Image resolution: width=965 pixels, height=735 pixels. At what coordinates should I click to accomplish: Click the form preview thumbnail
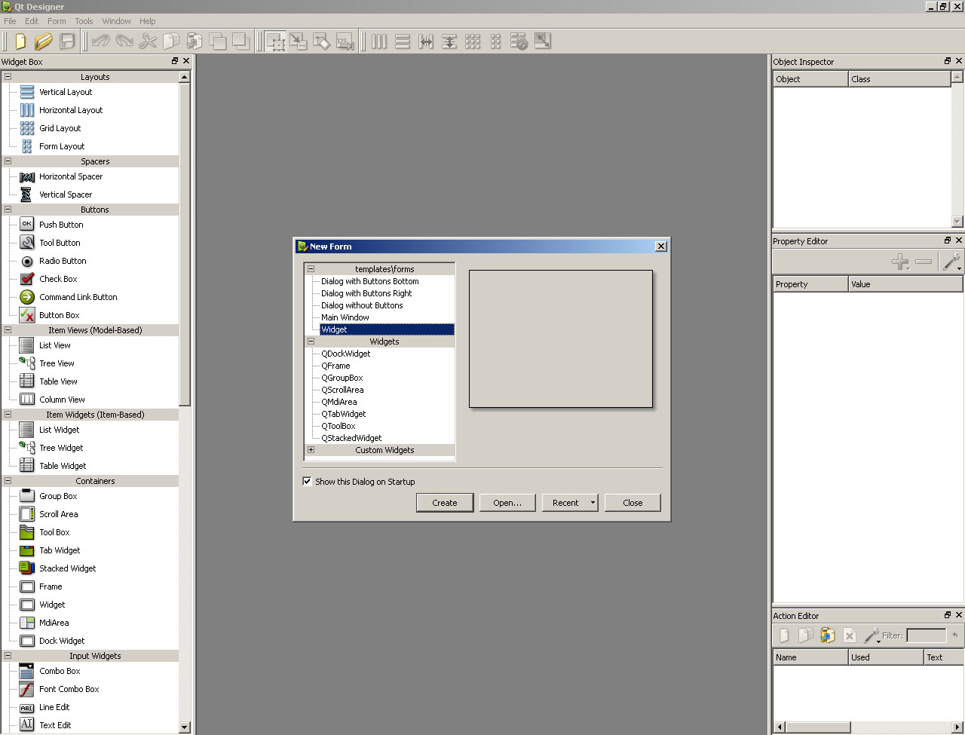coord(561,338)
